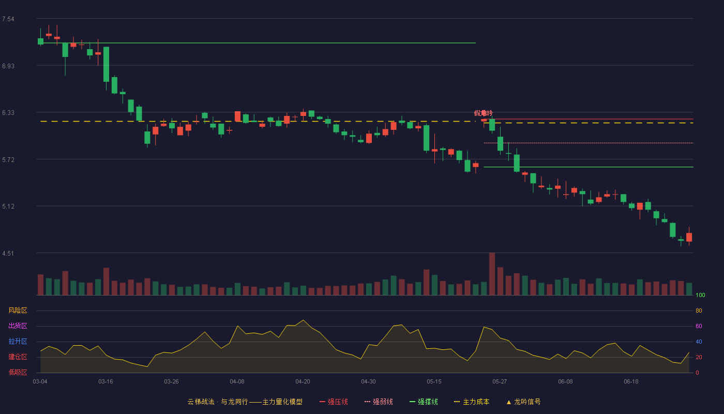Click the 04-08 date label

pos(237,381)
